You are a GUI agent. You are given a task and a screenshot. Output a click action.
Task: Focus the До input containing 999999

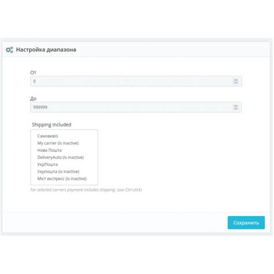pos(136,108)
